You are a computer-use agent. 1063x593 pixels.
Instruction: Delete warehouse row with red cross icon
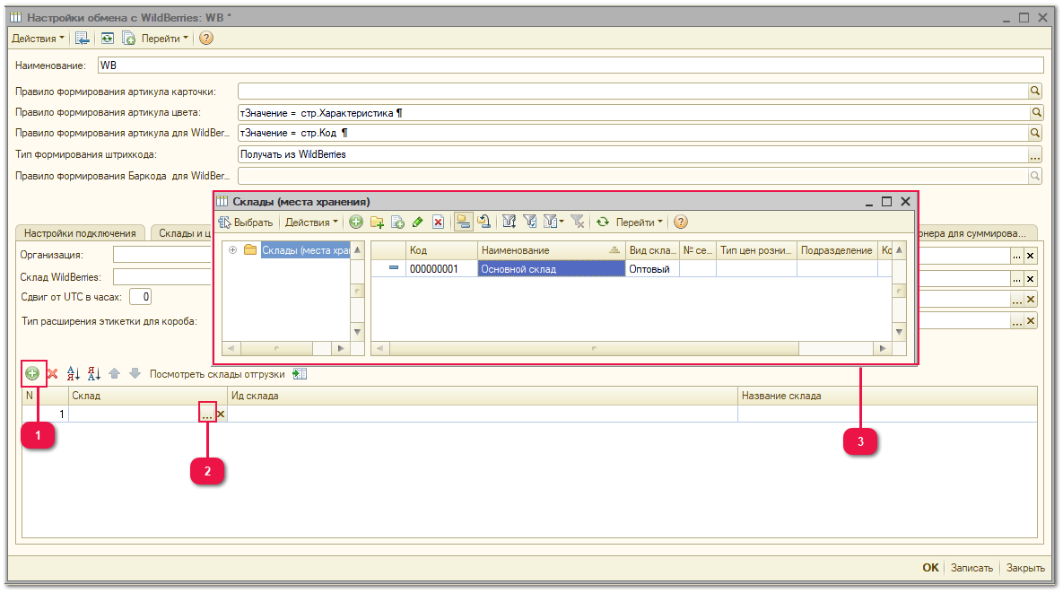click(x=52, y=373)
